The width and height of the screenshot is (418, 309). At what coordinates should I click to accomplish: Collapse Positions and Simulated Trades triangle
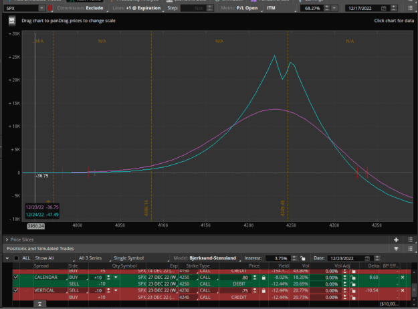coord(396,249)
